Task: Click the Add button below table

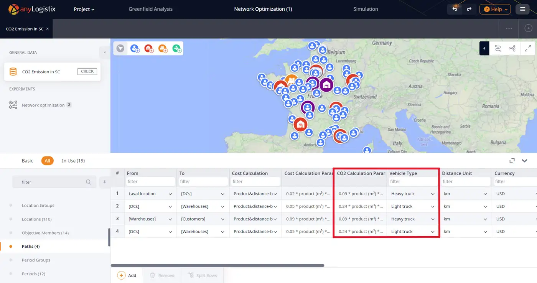Action: click(127, 275)
